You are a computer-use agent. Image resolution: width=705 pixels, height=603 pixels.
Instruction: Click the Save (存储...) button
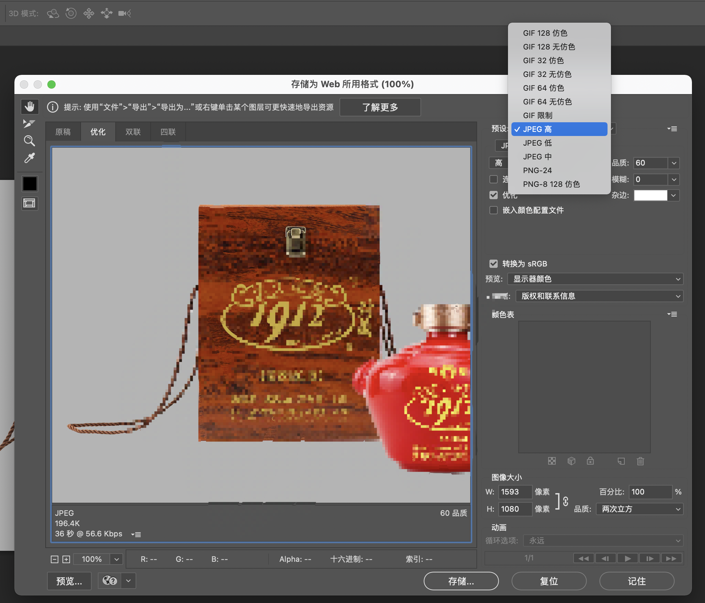point(461,581)
